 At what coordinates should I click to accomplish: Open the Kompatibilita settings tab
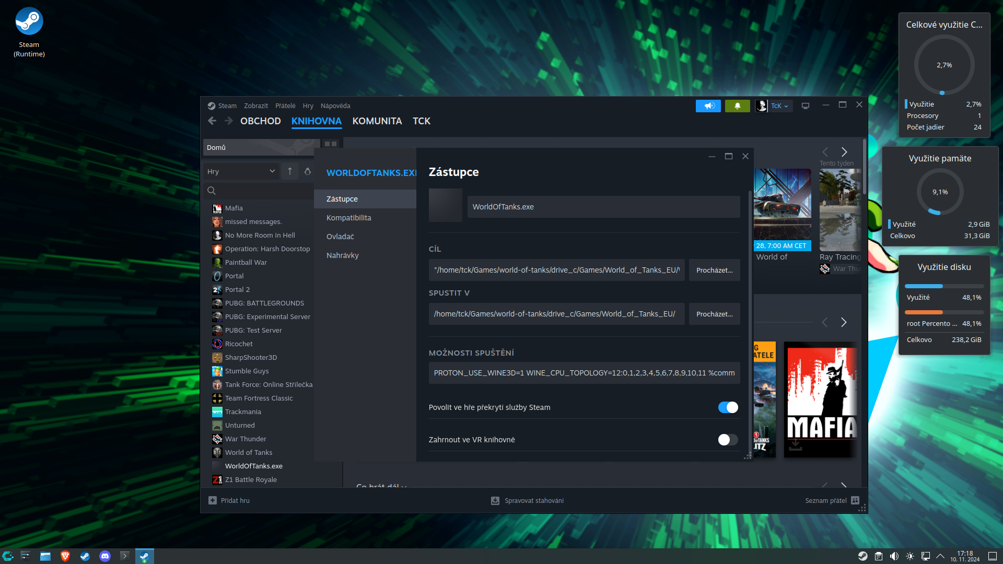(349, 218)
